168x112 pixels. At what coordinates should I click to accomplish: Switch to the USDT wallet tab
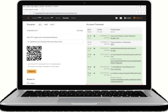tap(52, 24)
